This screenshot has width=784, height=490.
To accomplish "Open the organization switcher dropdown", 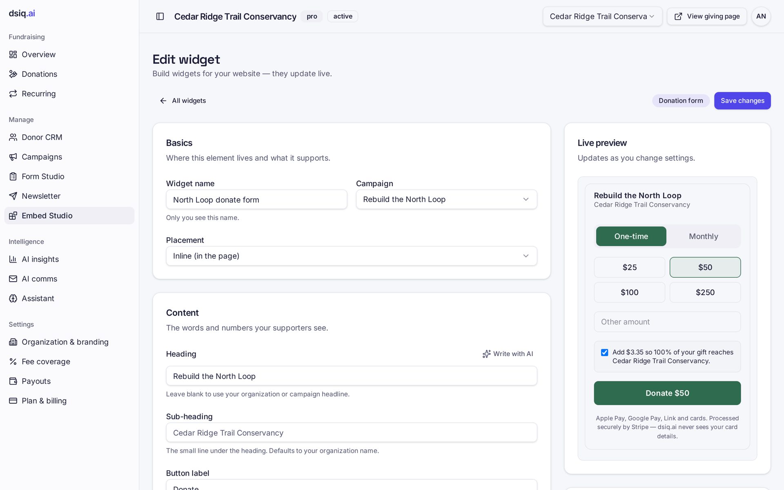I will click(x=602, y=16).
